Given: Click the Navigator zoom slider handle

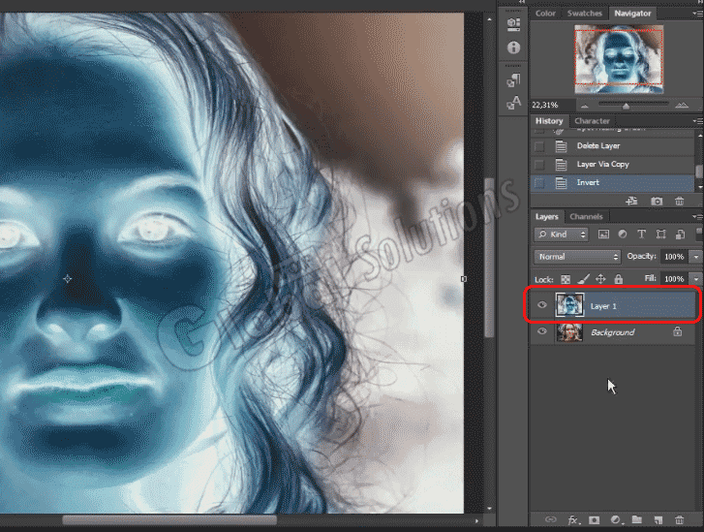Looking at the screenshot, I should coord(626,107).
